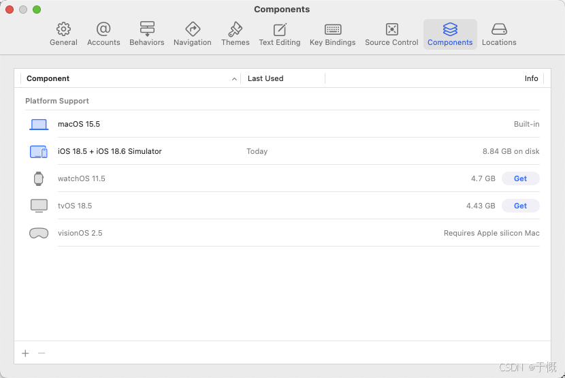Screen dimensions: 565x378
Task: Select the tvOS 18.5 row text
Action: (75, 206)
